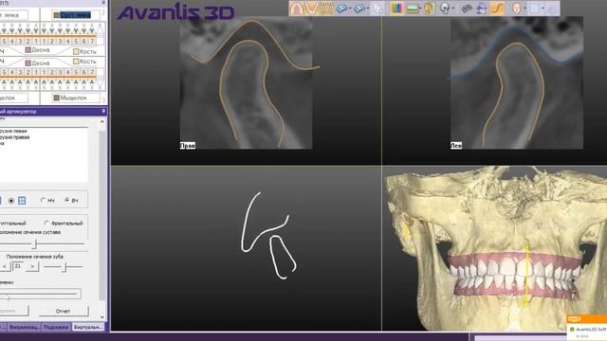Click the face front-view toolbar icon
The width and height of the screenshot is (607, 341).
pyautogui.click(x=516, y=9)
